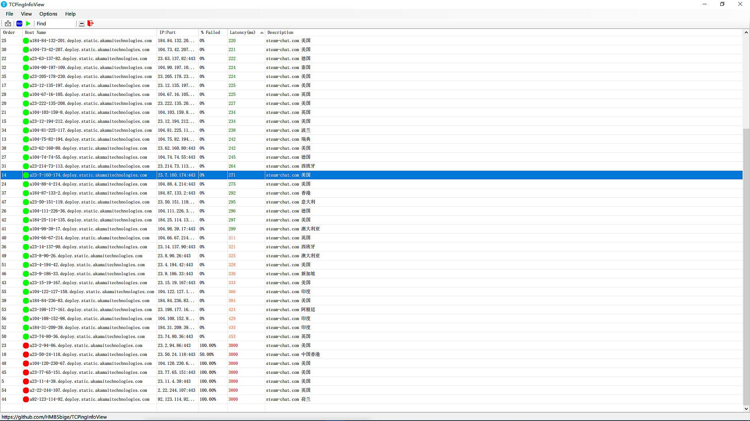The image size is (750, 421).
Task: Click the vertical scrollbar up arrow
Action: [746, 32]
